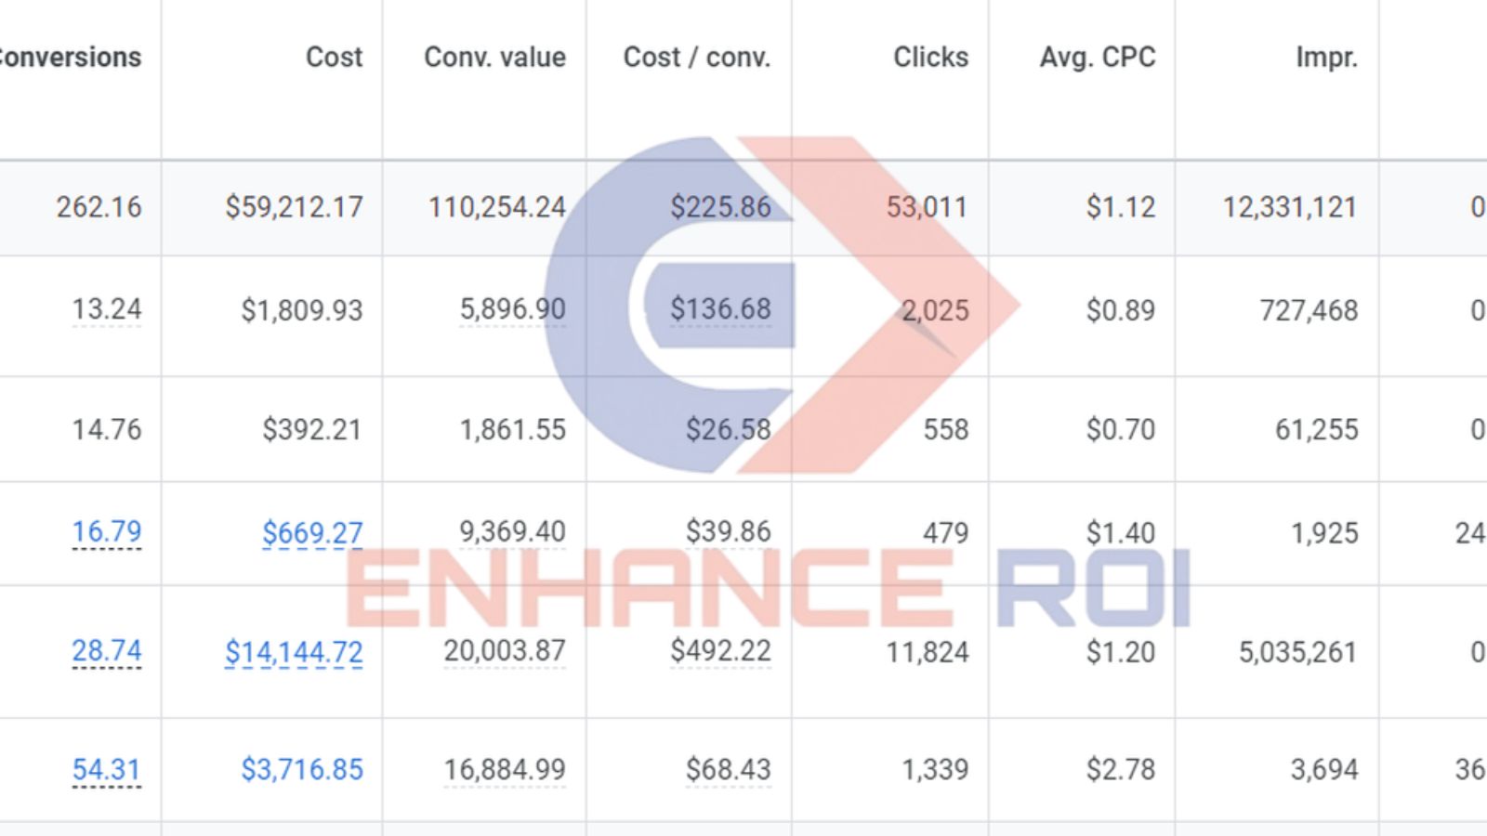Open the 54.31 conversions link
This screenshot has width=1487, height=836.
tap(107, 770)
